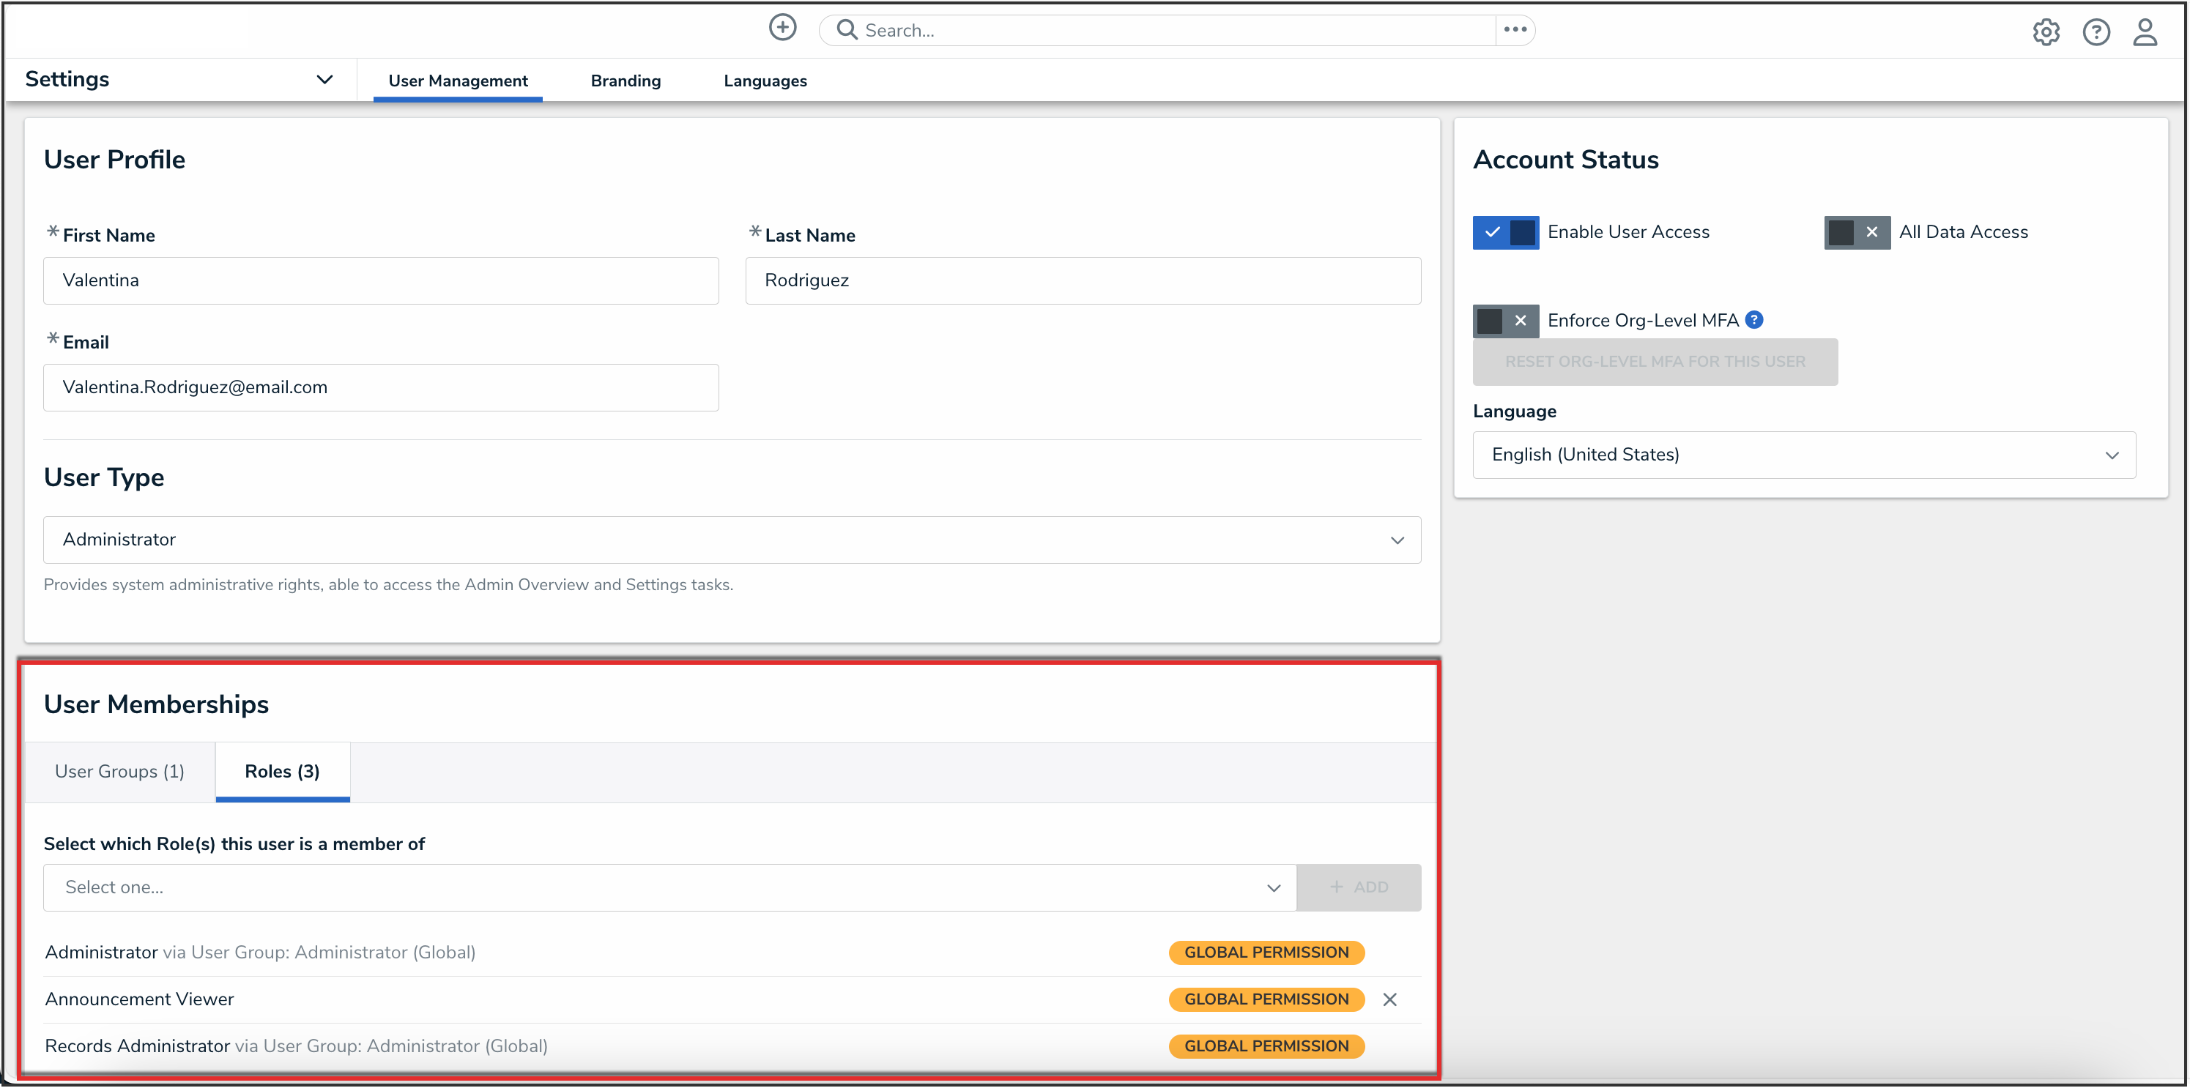
Task: Open the Language dropdown
Action: [x=1803, y=455]
